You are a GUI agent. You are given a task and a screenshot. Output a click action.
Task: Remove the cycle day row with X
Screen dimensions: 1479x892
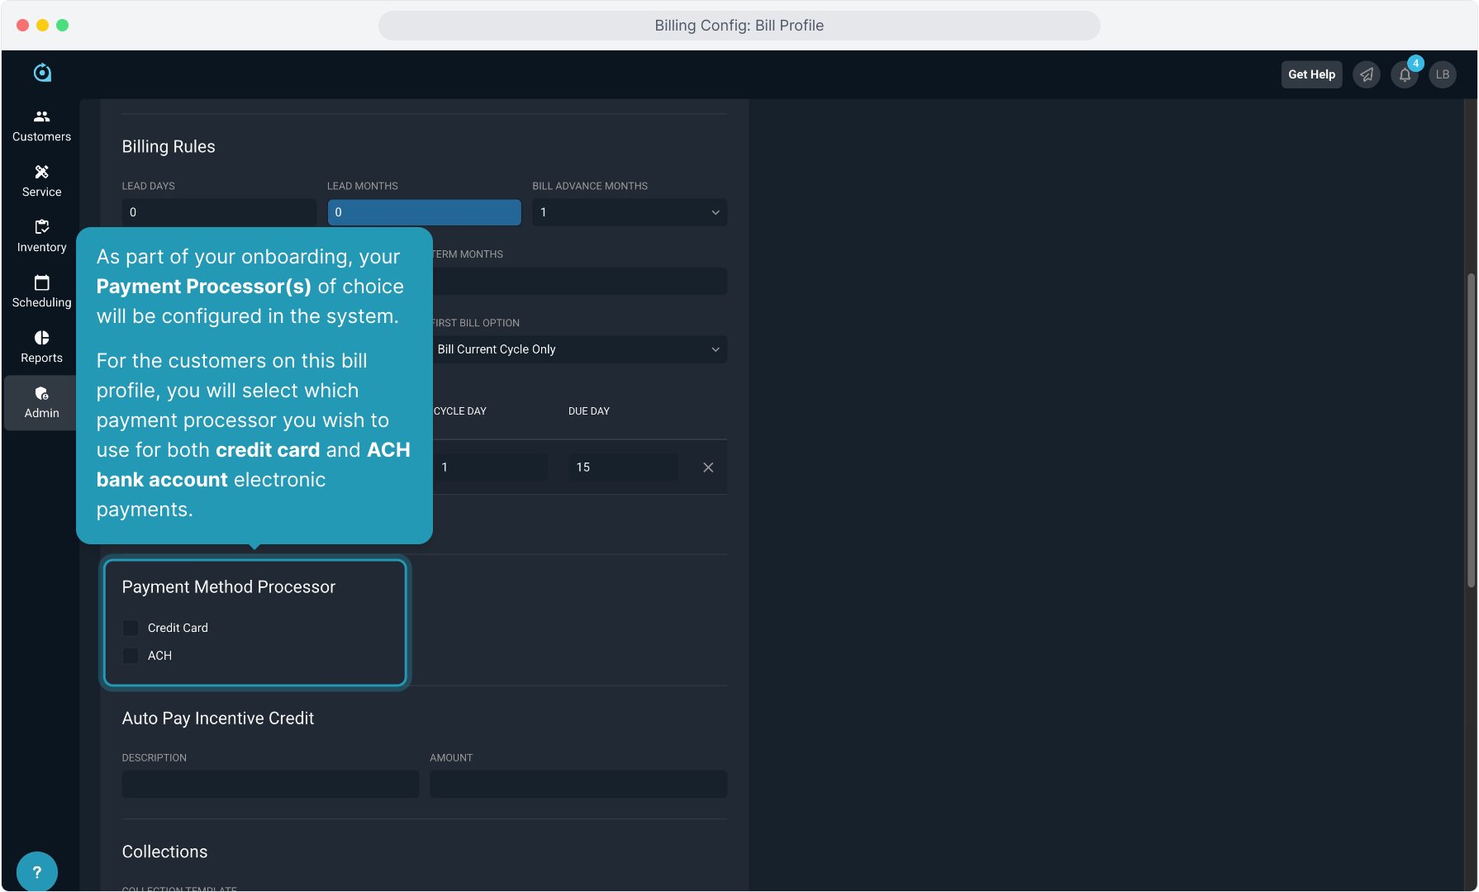click(x=708, y=467)
